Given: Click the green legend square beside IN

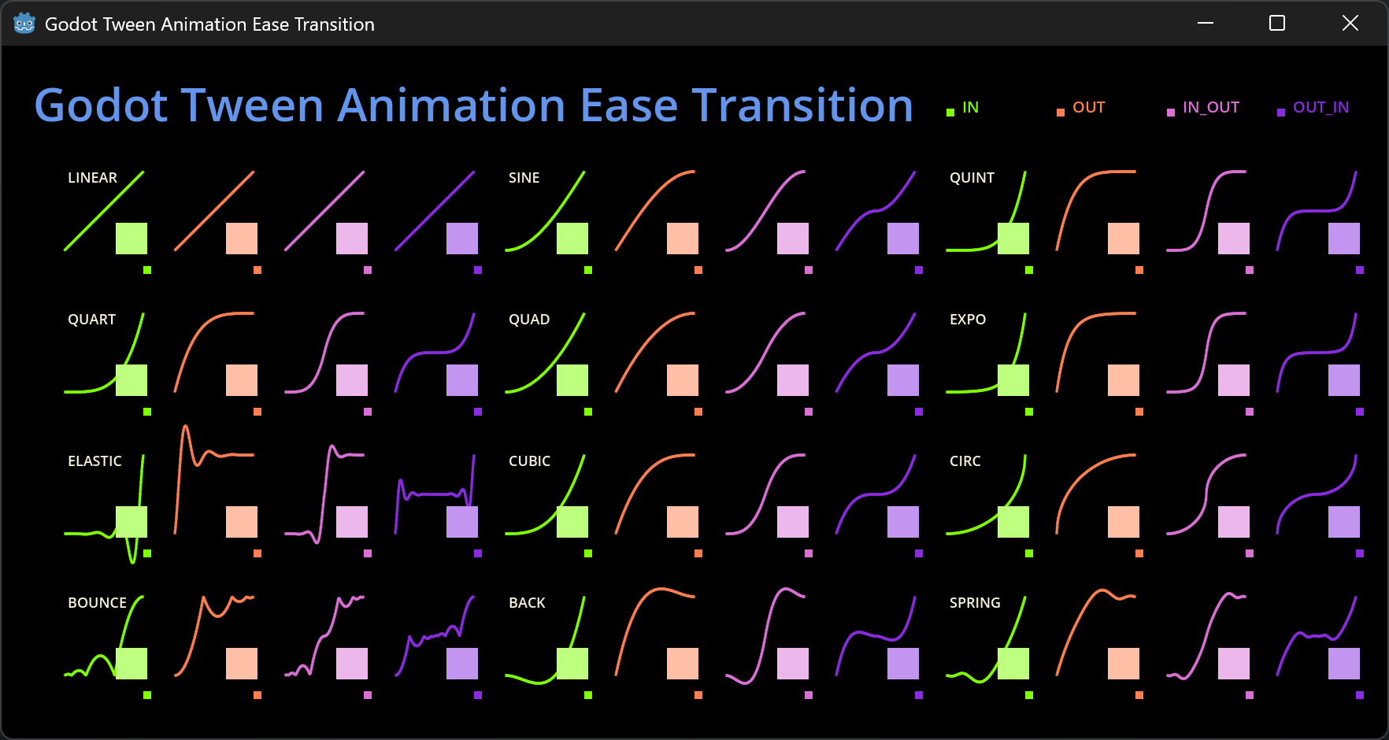Looking at the screenshot, I should (x=950, y=113).
